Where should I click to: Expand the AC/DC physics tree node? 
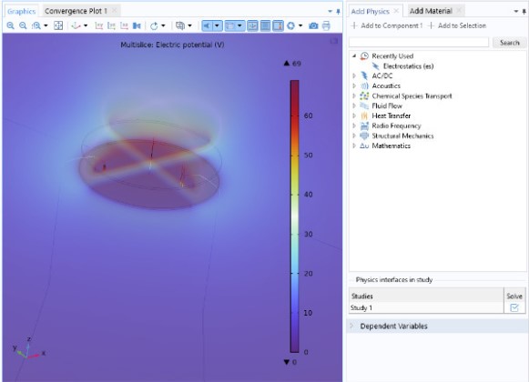tap(354, 75)
